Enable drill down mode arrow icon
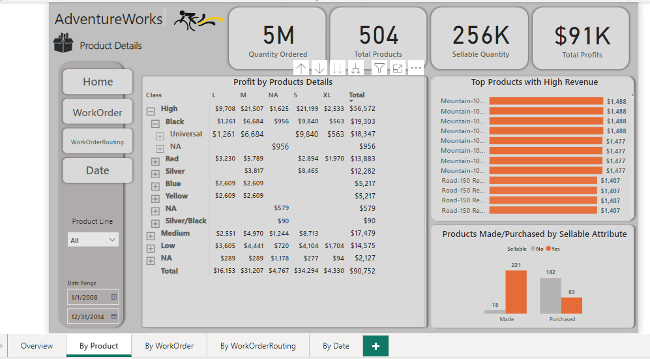 [x=319, y=68]
